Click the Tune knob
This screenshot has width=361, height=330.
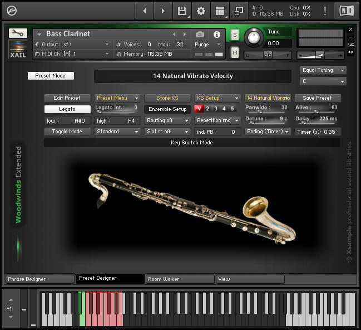pos(254,37)
